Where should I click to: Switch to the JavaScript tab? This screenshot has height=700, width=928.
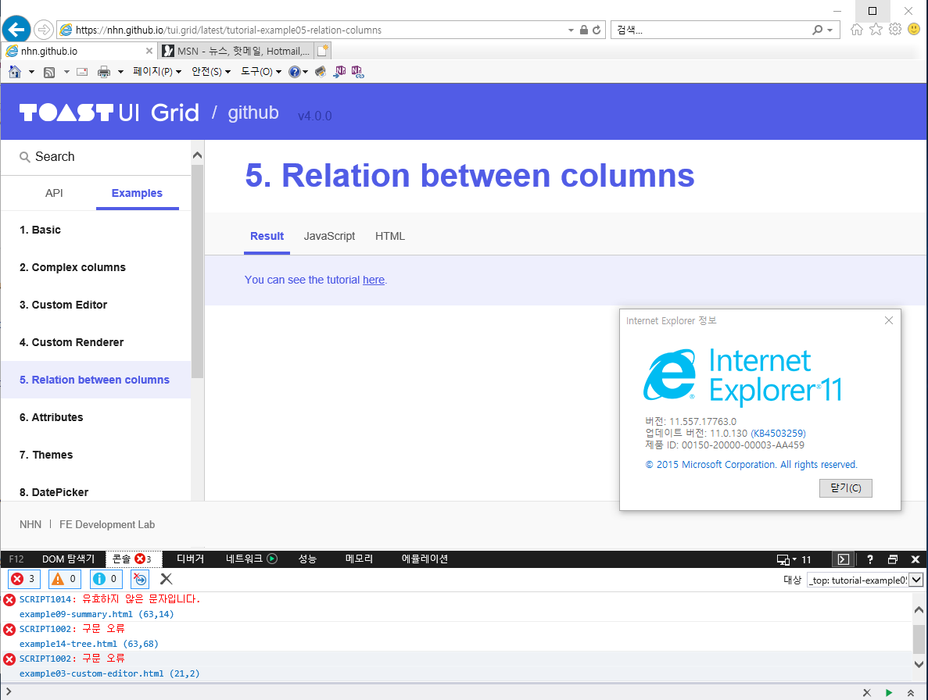pos(328,236)
